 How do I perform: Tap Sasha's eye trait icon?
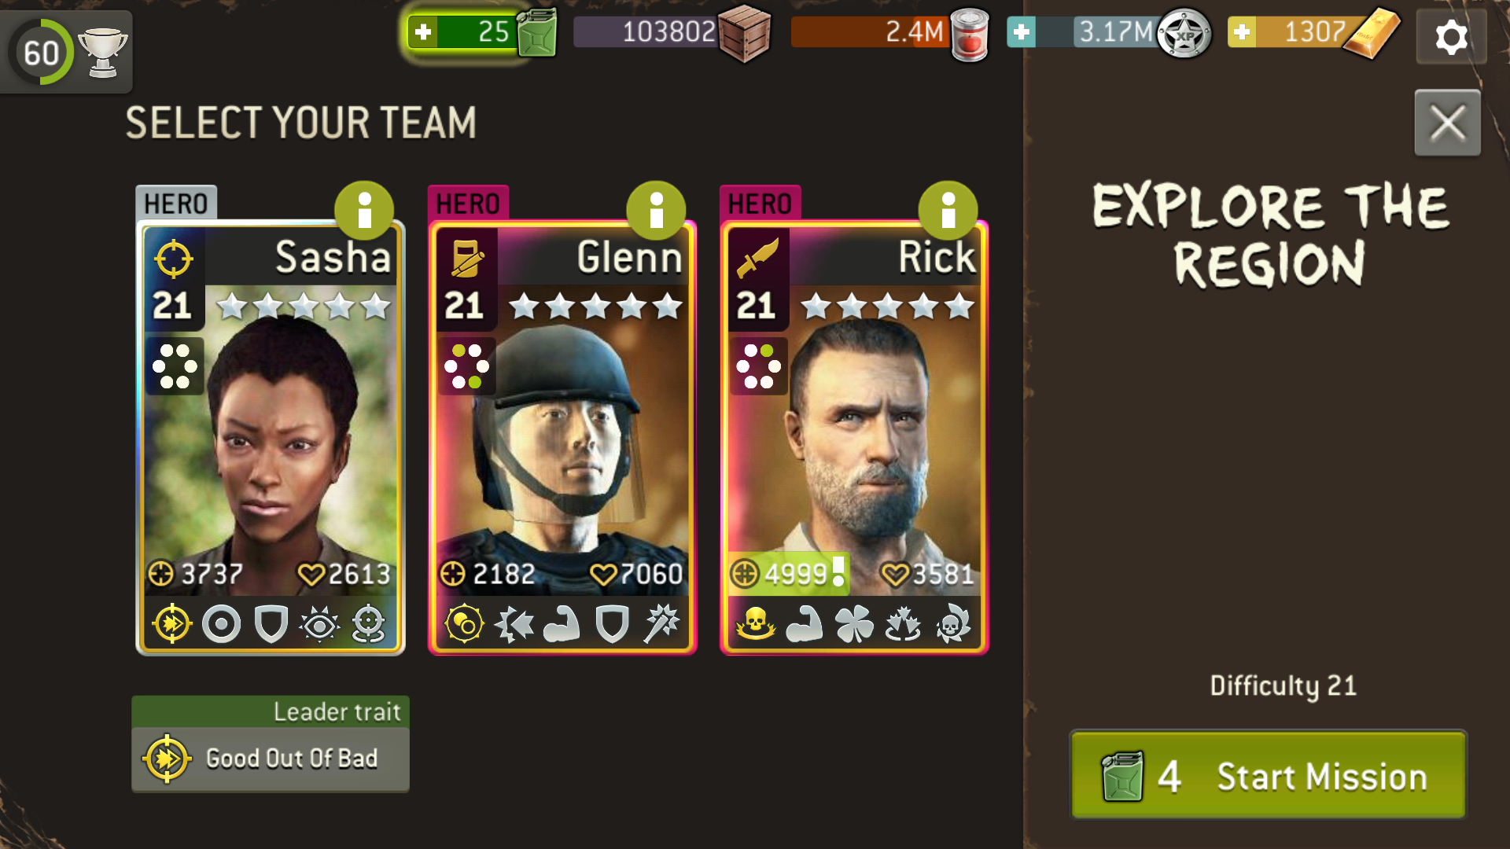click(319, 625)
